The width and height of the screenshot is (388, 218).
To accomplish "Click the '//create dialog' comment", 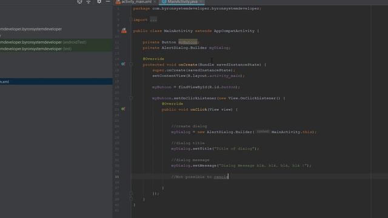I will [189, 126].
